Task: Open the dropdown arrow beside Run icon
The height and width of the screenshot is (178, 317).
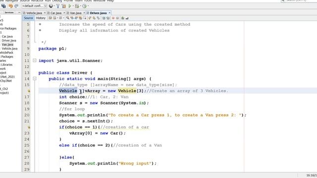Action: [73, 6]
